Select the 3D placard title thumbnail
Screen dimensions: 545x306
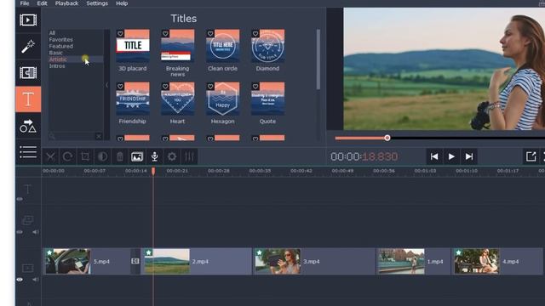(x=133, y=46)
